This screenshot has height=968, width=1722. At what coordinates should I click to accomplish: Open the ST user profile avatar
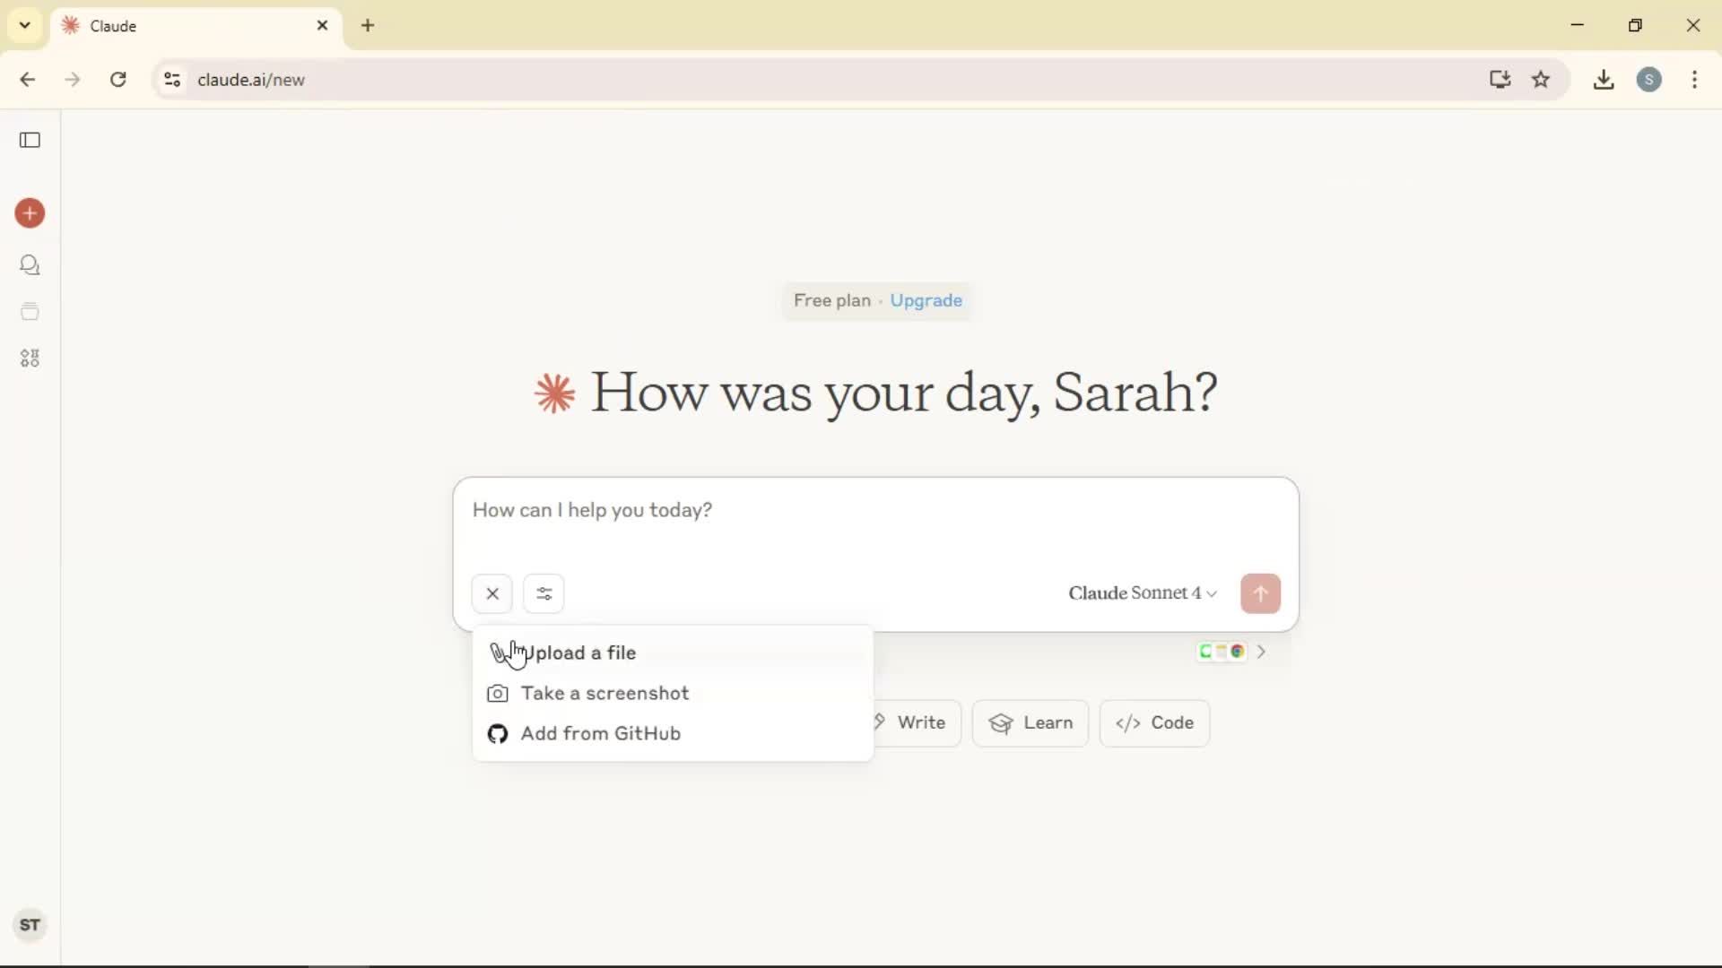pyautogui.click(x=30, y=925)
